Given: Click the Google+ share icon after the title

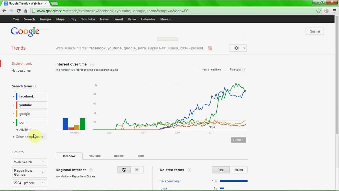Looking at the screenshot, I should click(x=209, y=48).
